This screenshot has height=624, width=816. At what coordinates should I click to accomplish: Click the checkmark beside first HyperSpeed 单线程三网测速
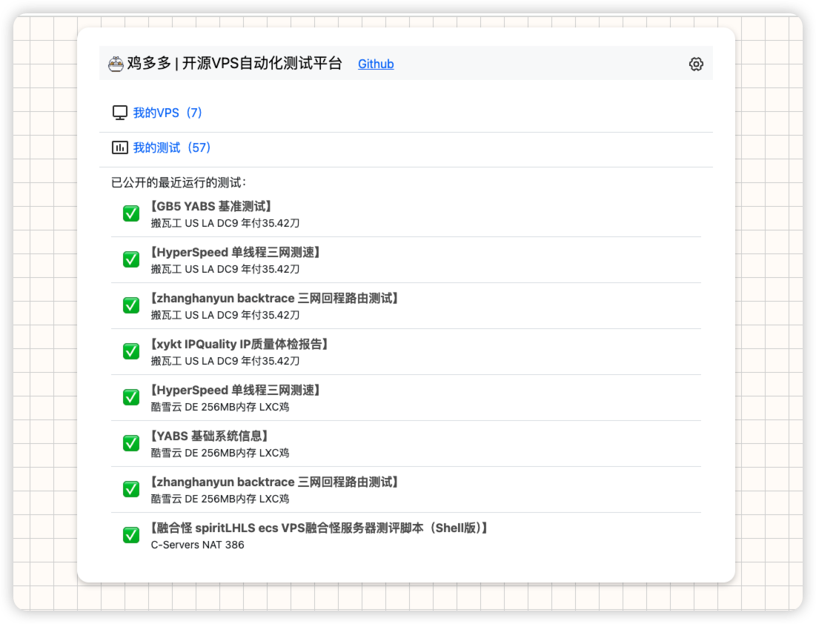click(130, 259)
